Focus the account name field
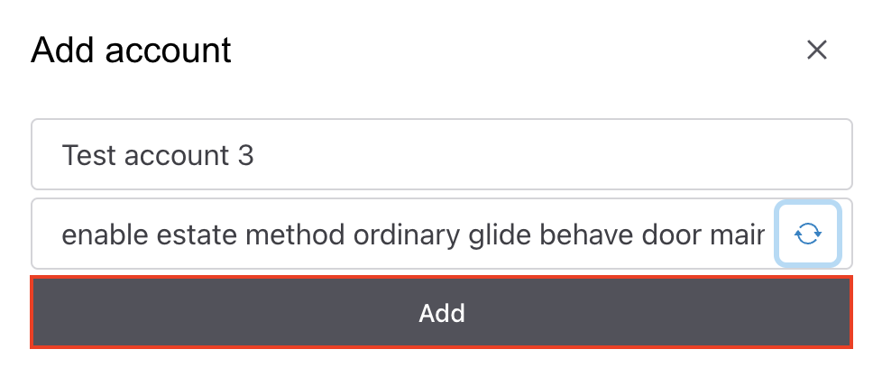Viewport: 882px width, 386px height. 442,155
